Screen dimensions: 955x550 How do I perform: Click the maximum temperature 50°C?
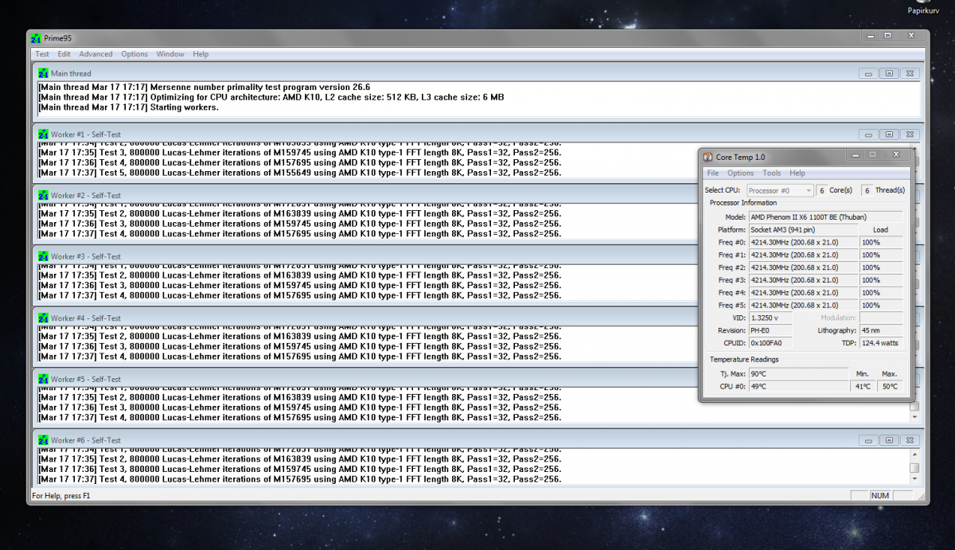[890, 386]
